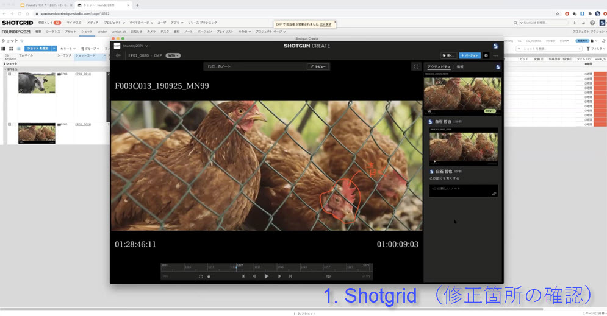The width and height of the screenshot is (607, 316).
Task: Jump to last frame in player
Action: 290,276
